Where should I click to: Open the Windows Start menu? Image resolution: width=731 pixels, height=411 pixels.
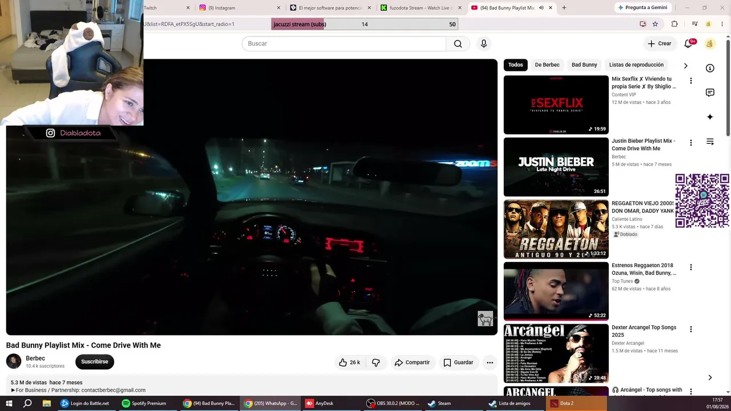tap(9, 404)
